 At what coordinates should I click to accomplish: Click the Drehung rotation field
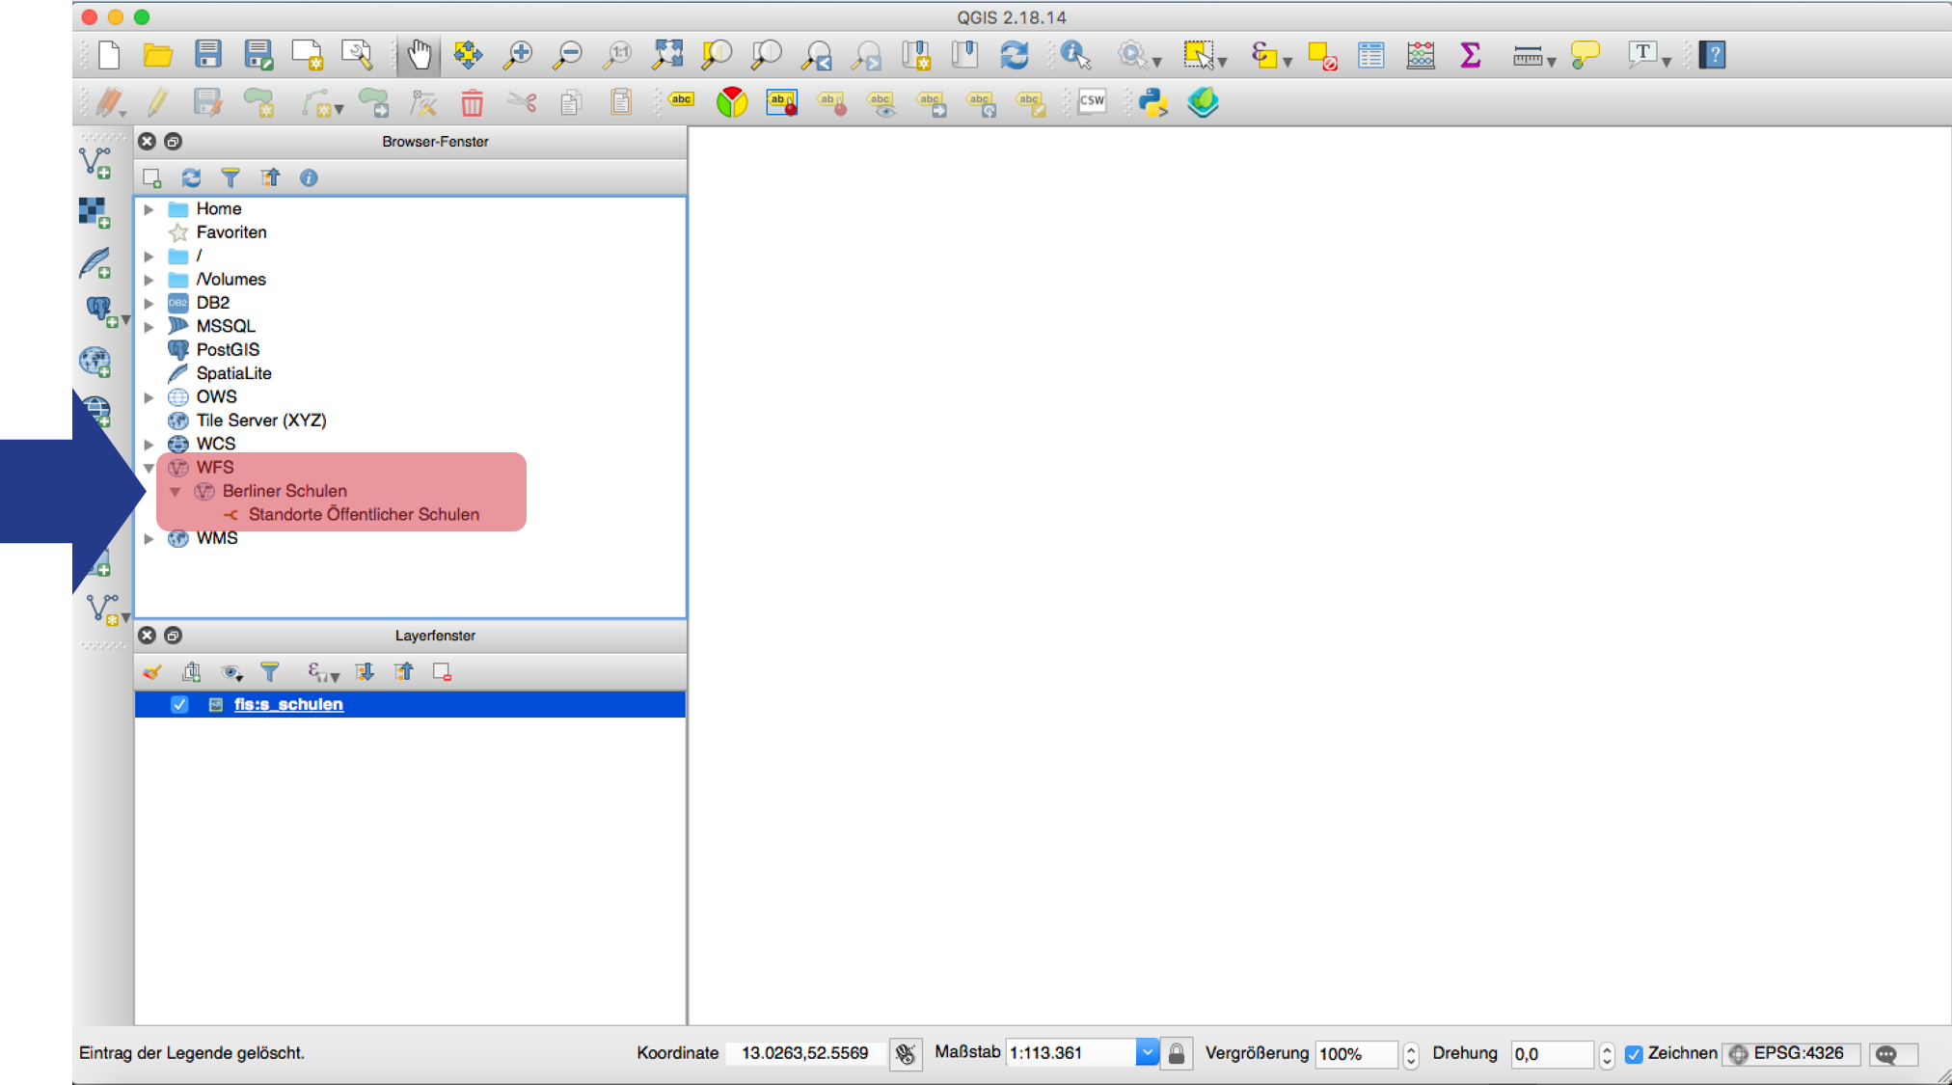click(x=1551, y=1054)
